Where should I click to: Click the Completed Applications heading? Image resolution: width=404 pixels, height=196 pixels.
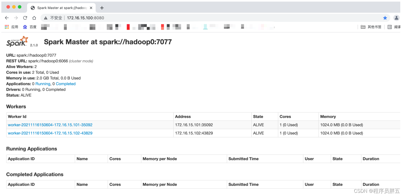[x=35, y=174]
